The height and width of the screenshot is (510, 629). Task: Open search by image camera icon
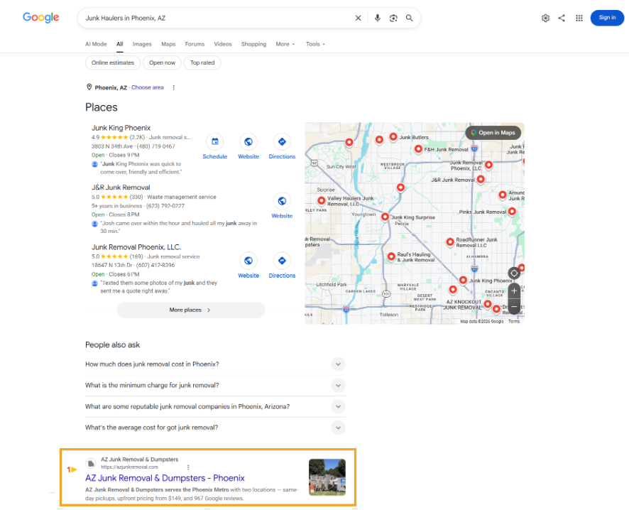(393, 18)
